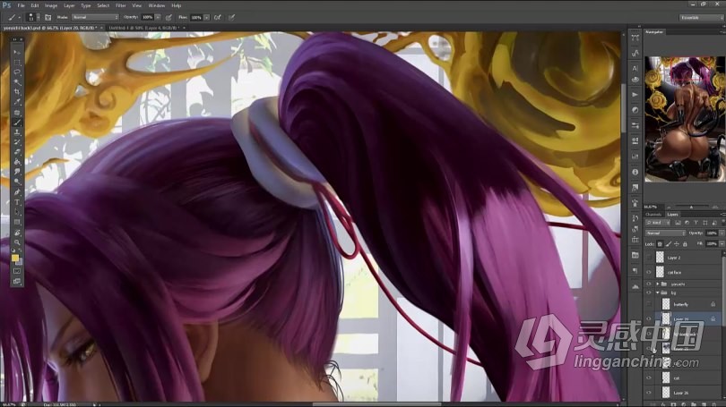Open the Window menu
The image size is (726, 407).
coord(157,5)
